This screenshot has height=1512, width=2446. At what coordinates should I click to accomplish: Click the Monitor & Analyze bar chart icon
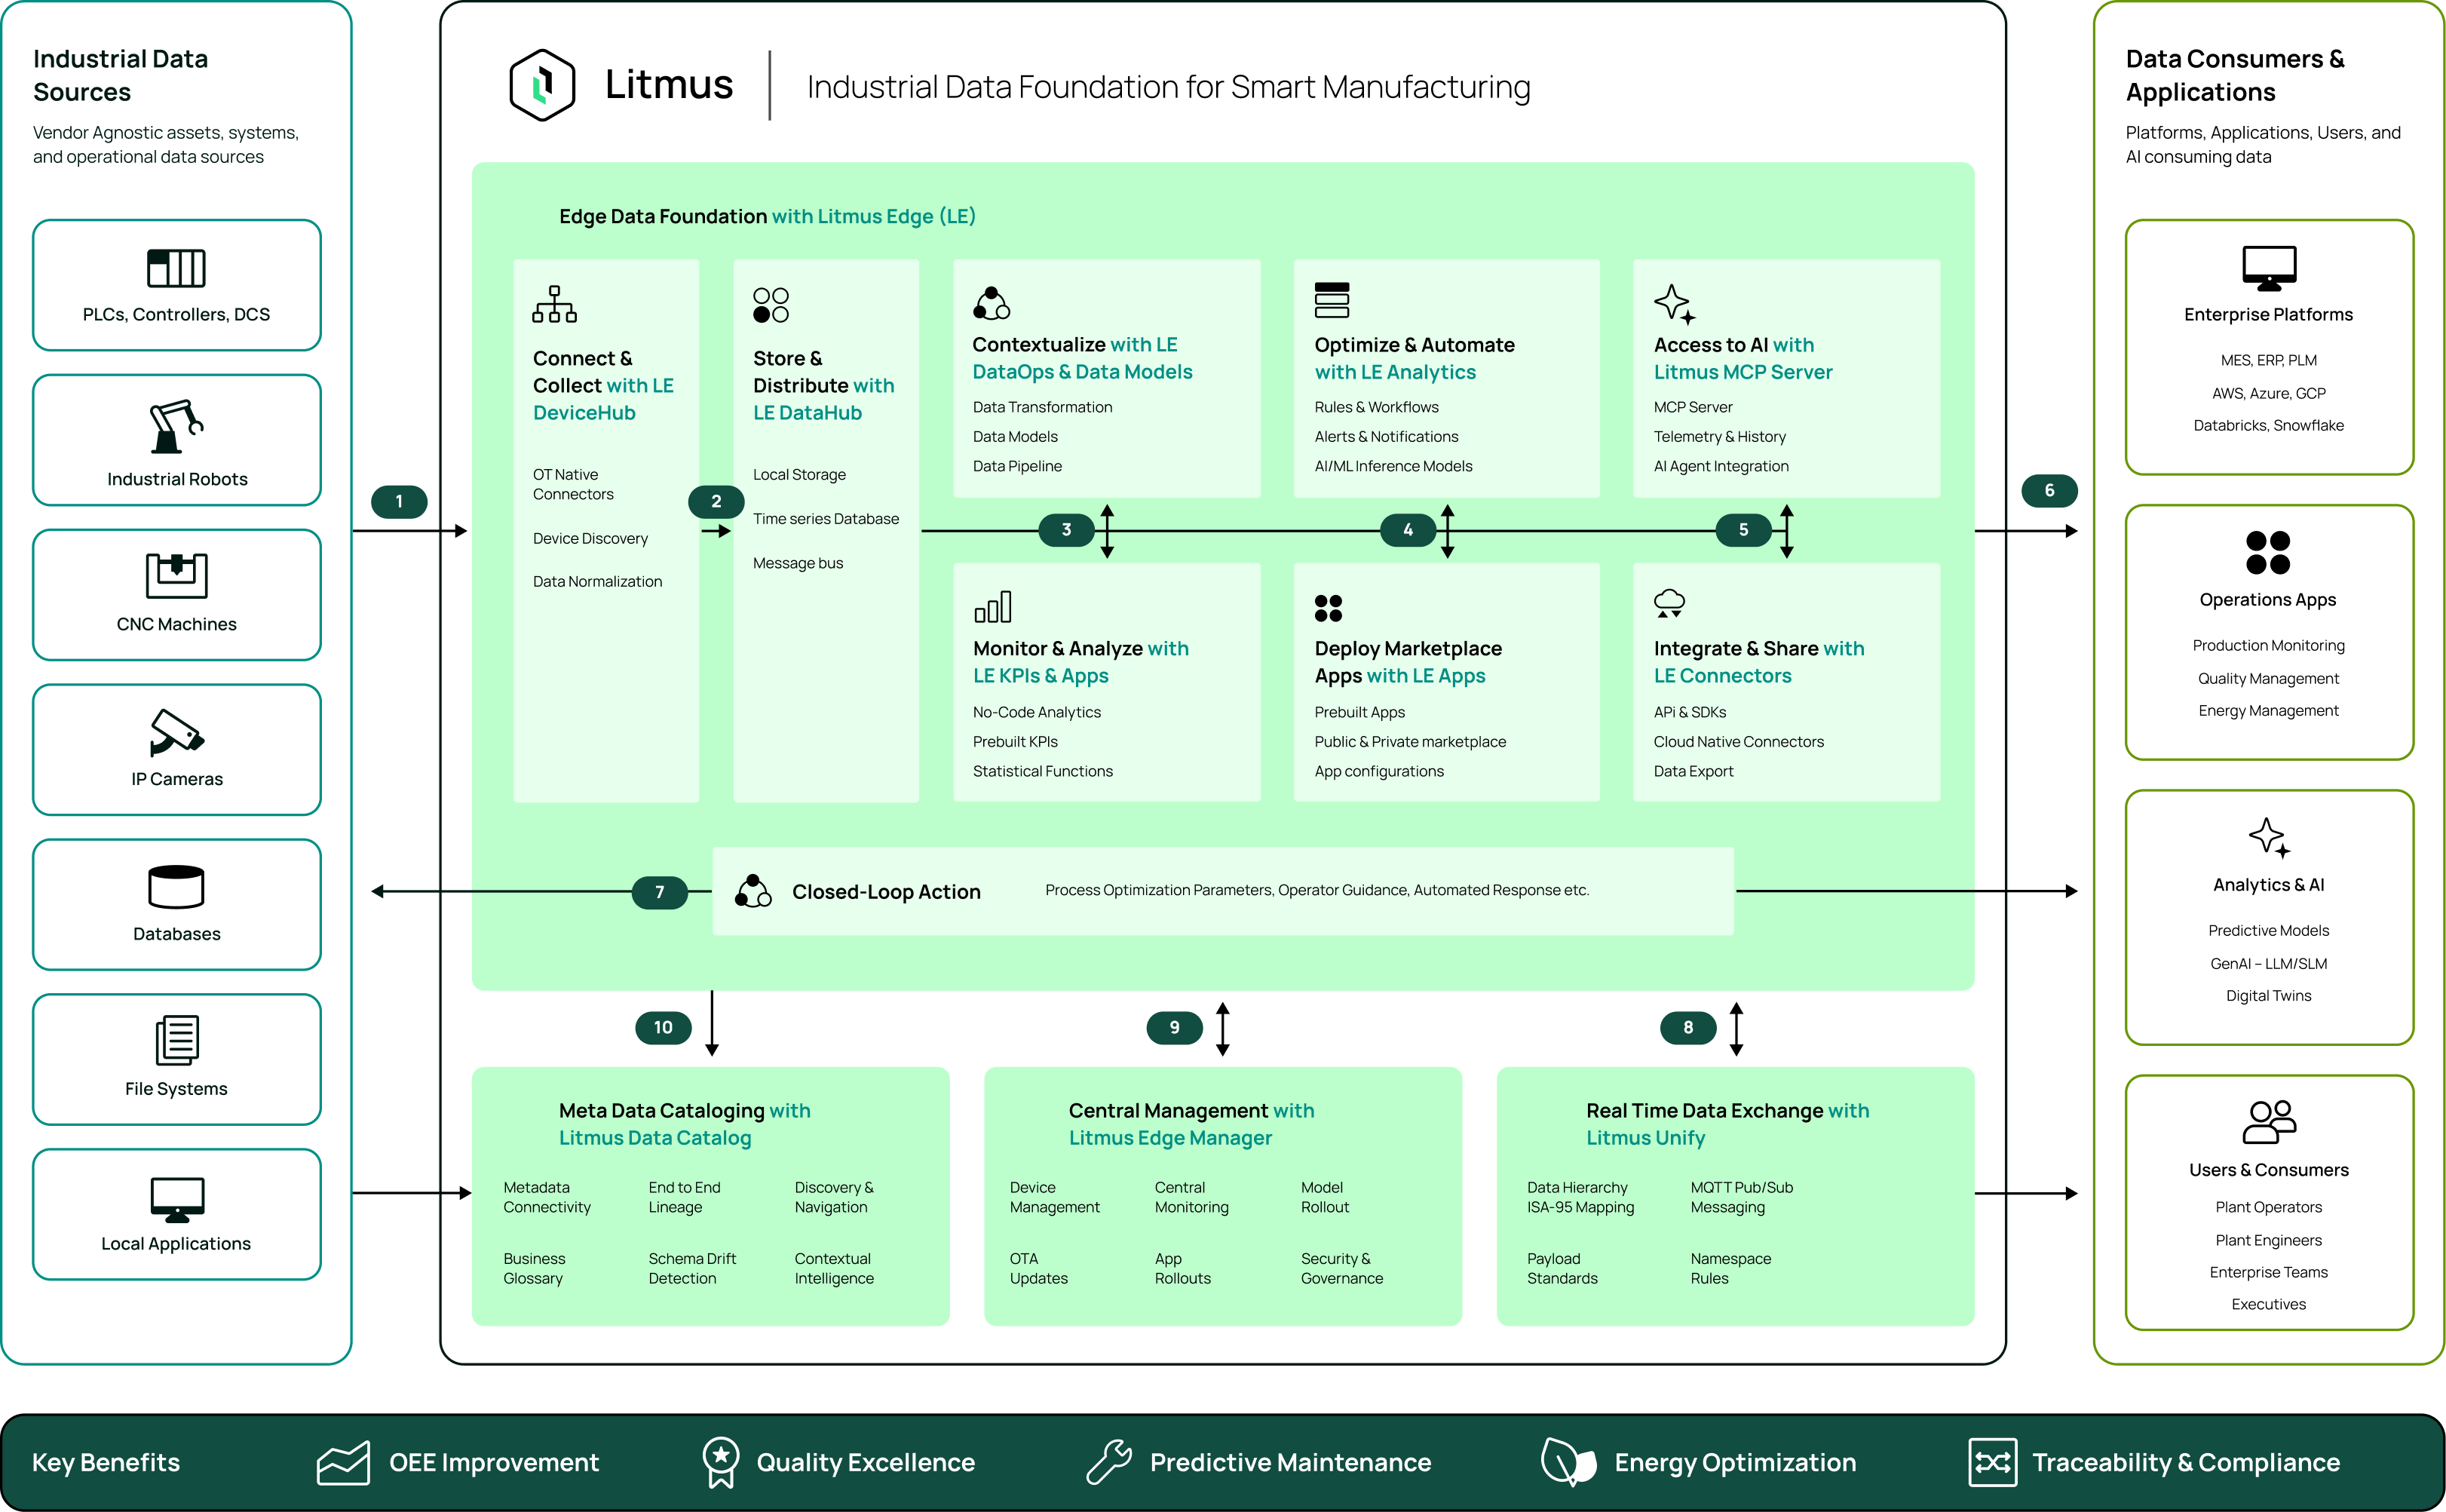coord(992,606)
